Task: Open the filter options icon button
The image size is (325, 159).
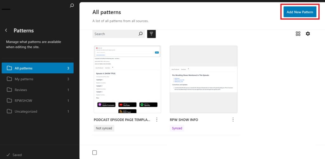Action: click(151, 34)
